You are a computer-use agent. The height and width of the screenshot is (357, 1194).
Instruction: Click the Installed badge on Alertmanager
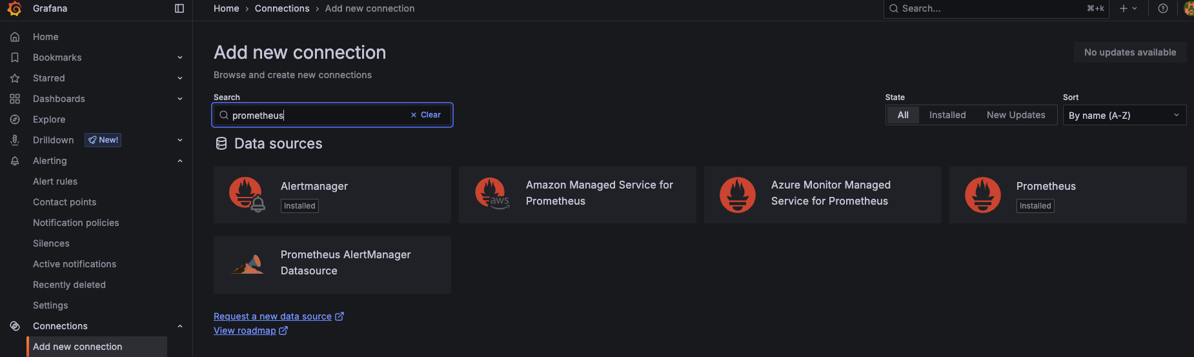(x=299, y=206)
